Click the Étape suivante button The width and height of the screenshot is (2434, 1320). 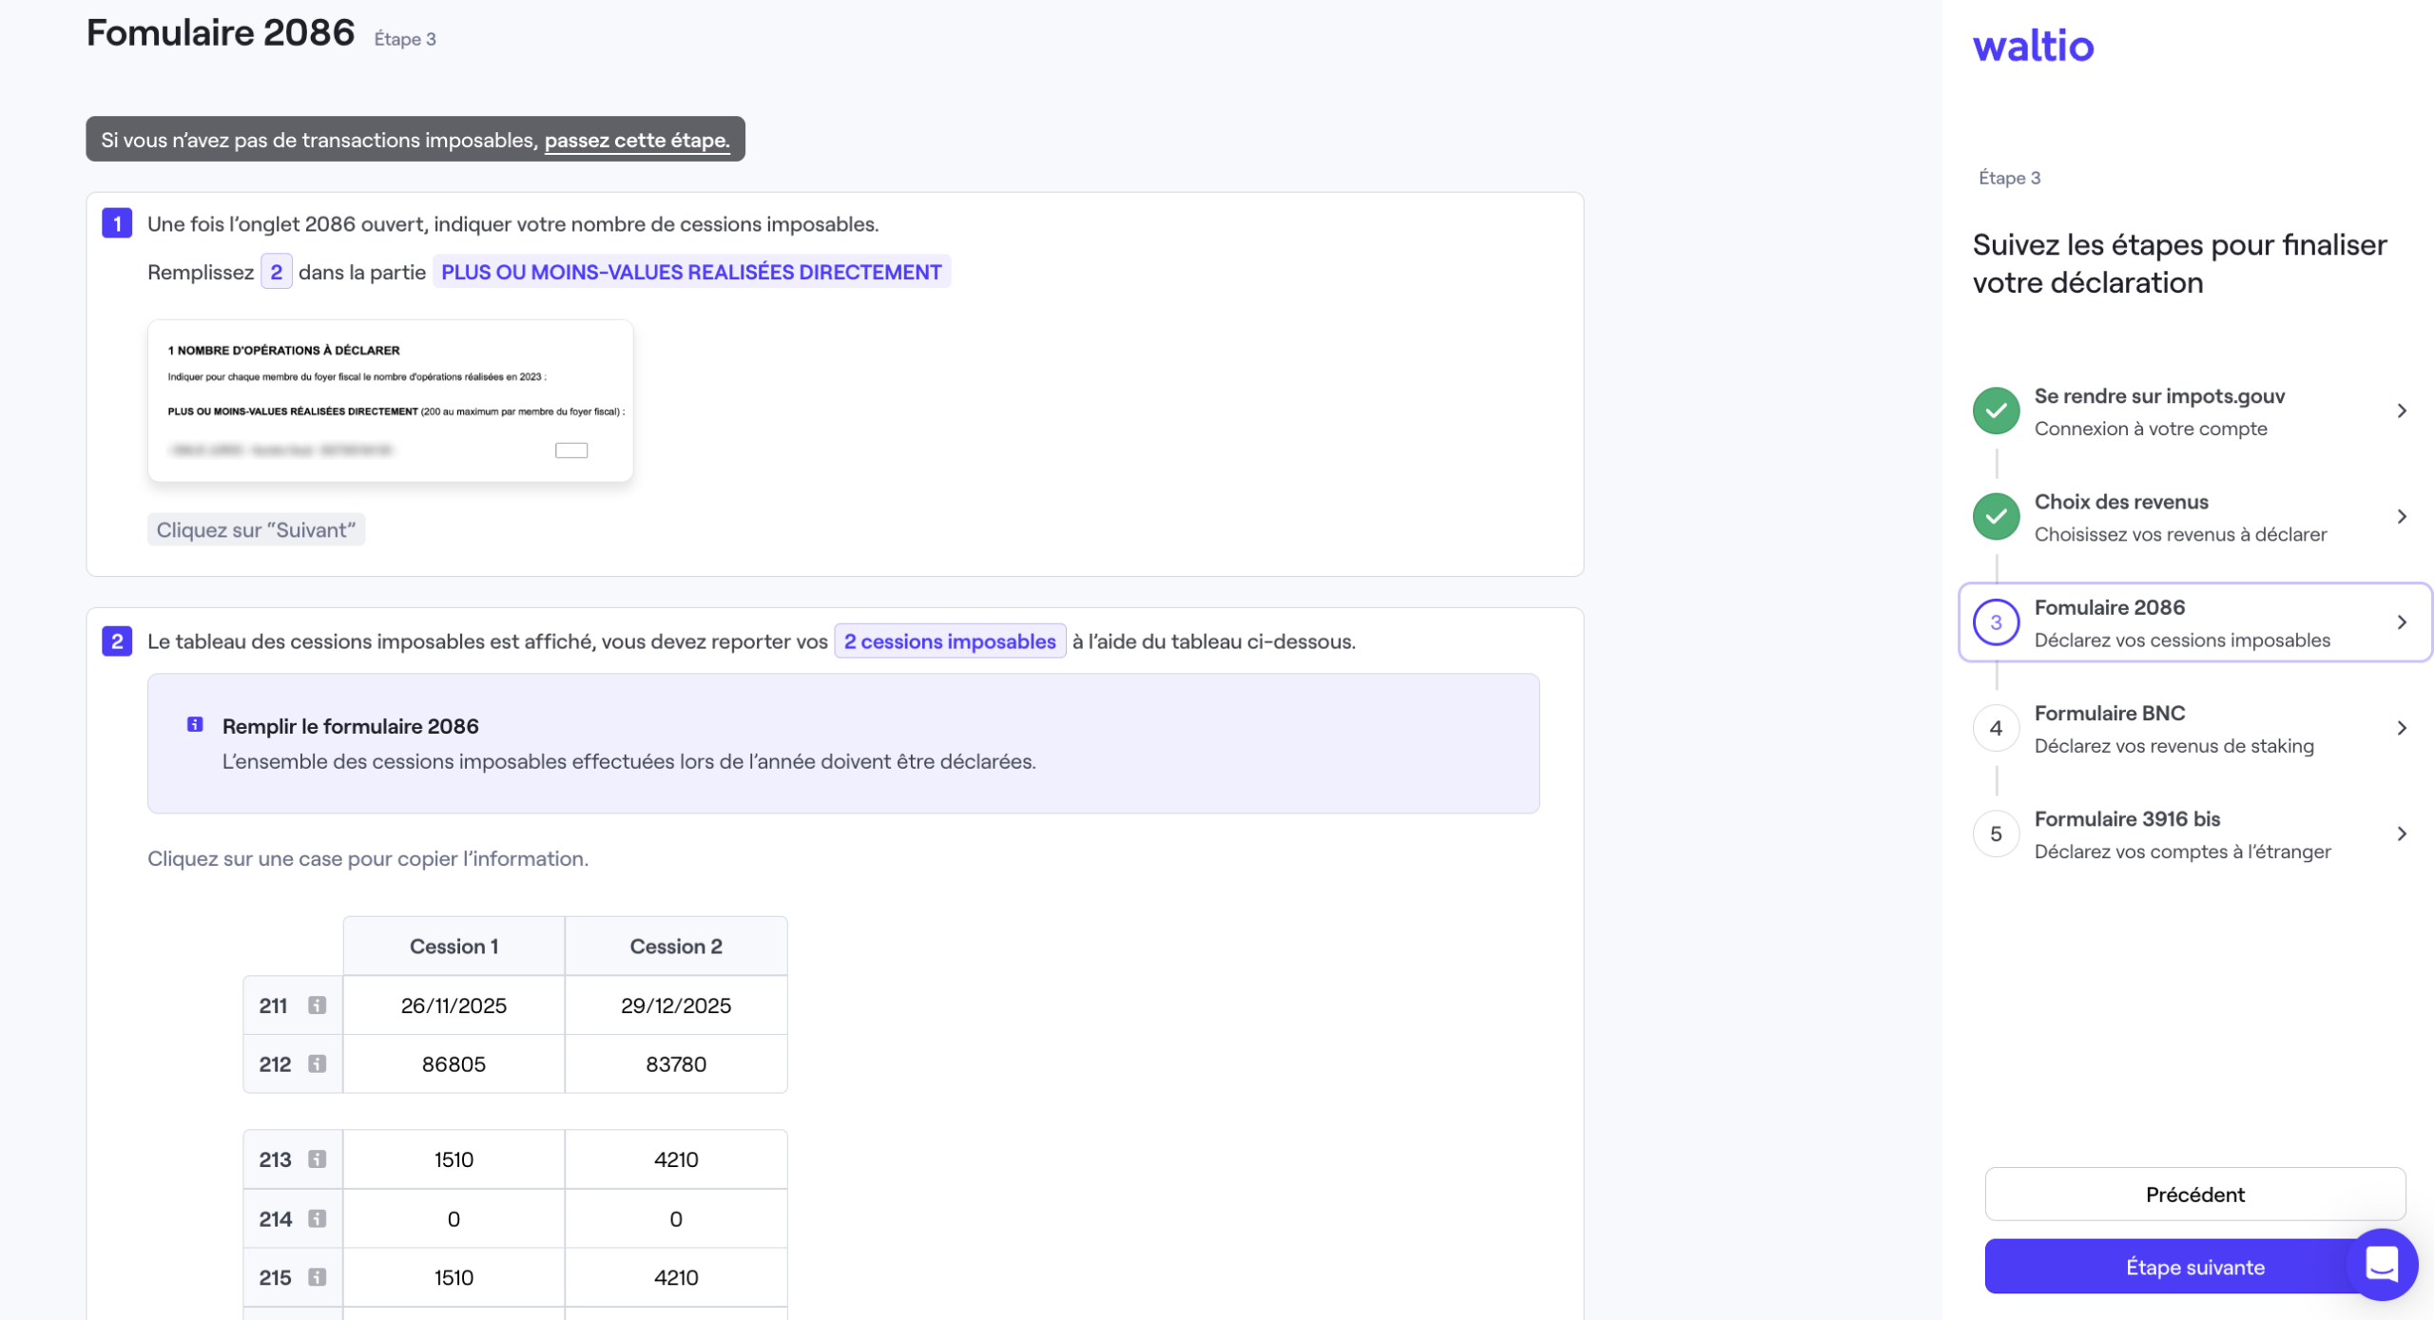click(x=2168, y=1267)
